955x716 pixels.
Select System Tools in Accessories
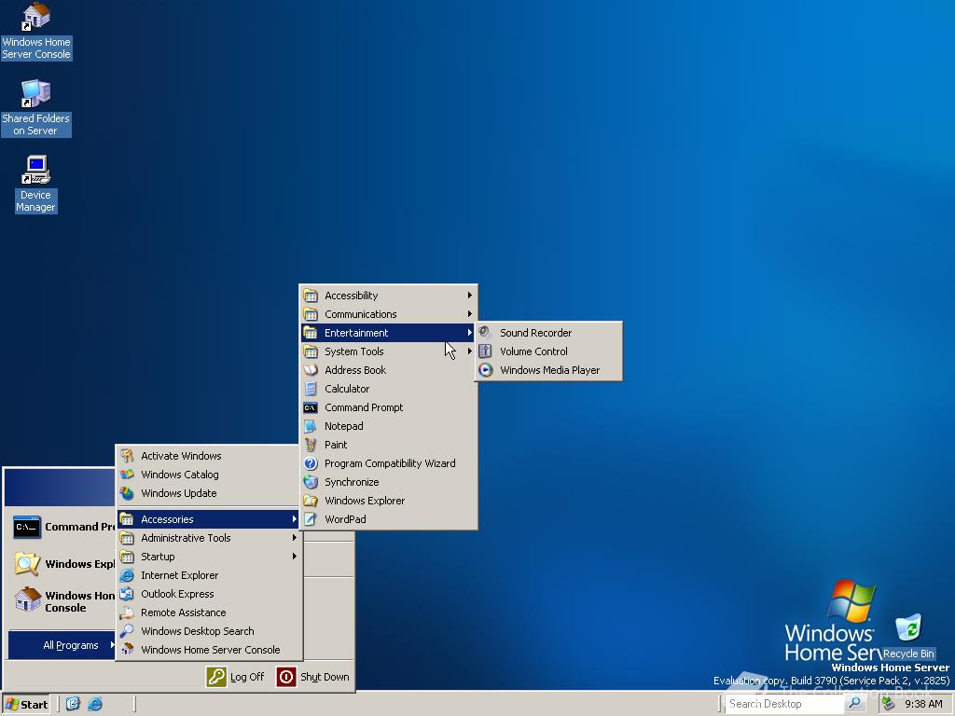[x=388, y=351]
